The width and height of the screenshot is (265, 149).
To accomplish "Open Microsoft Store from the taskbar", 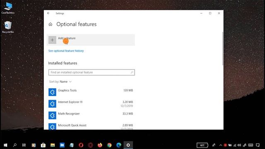I will pyautogui.click(x=43, y=145).
